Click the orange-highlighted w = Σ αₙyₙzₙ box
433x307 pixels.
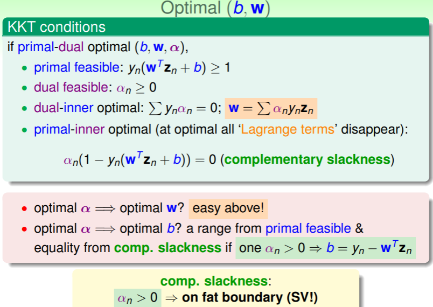pyautogui.click(x=271, y=108)
